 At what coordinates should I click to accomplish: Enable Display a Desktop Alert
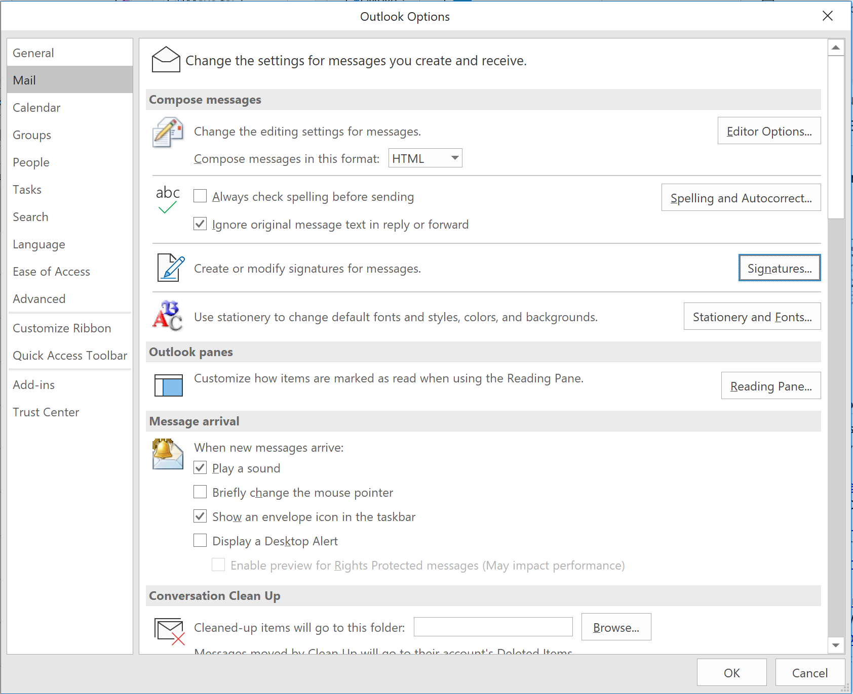[200, 540]
